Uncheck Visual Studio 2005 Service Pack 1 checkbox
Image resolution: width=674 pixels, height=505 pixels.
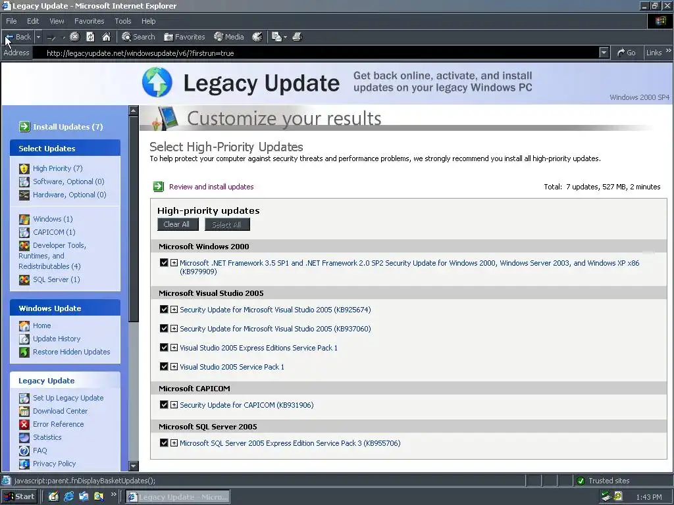(x=163, y=366)
